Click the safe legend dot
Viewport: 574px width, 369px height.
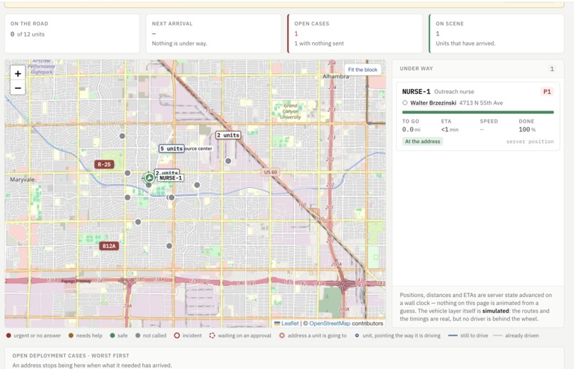113,336
